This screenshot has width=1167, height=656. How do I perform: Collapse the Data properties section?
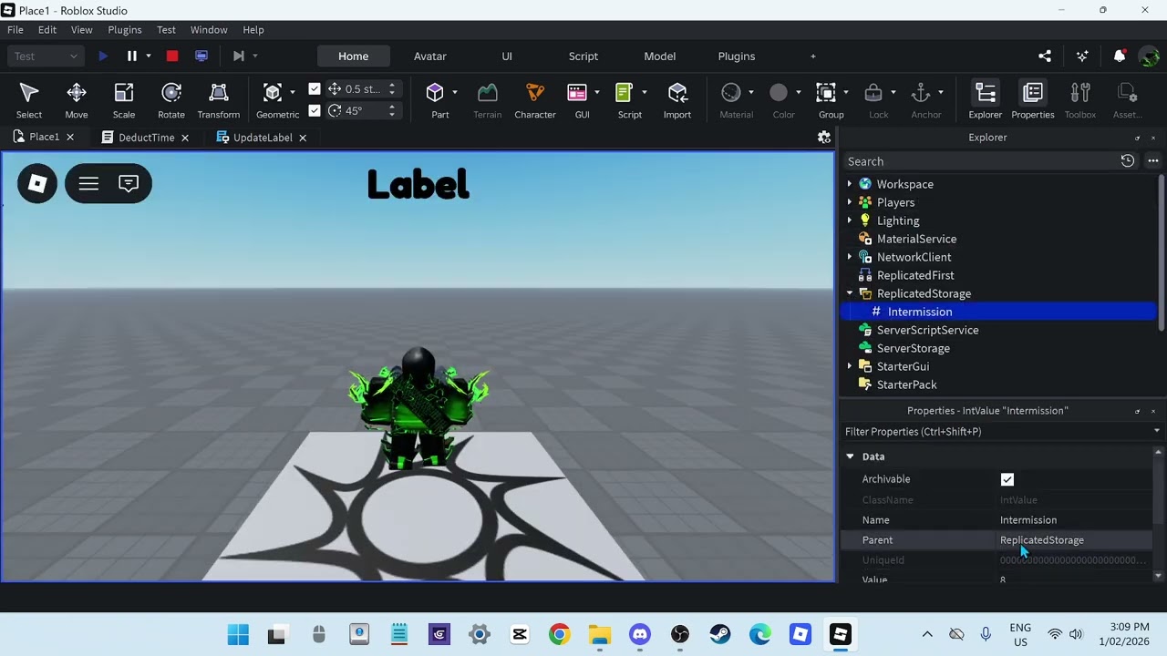click(850, 456)
